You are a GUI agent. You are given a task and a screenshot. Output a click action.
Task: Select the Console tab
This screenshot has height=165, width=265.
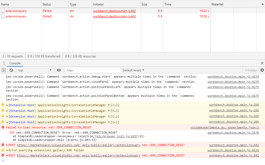point(15,63)
